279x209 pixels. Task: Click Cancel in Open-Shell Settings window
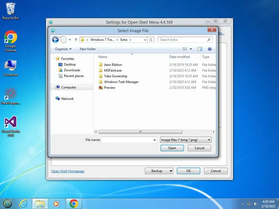pyautogui.click(x=216, y=171)
